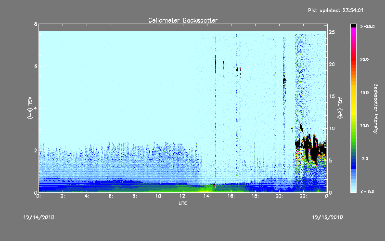Click the '5.0' colorbar tick label
Screen dimensions: 385x241
point(365,159)
